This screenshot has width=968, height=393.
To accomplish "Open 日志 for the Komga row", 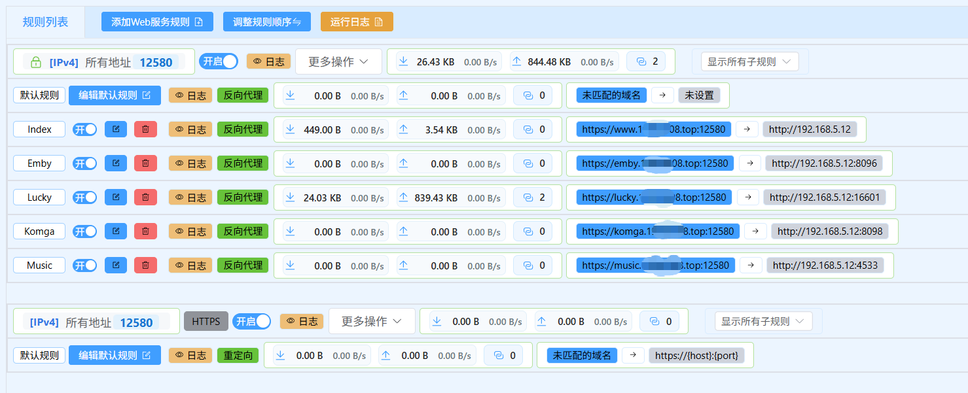I will pos(190,231).
